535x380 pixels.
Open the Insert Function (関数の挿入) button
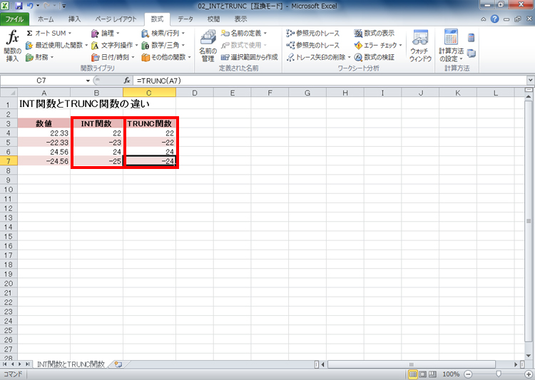click(x=13, y=46)
